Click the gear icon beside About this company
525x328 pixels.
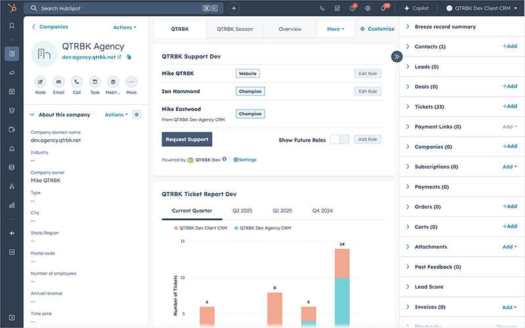pyautogui.click(x=136, y=115)
